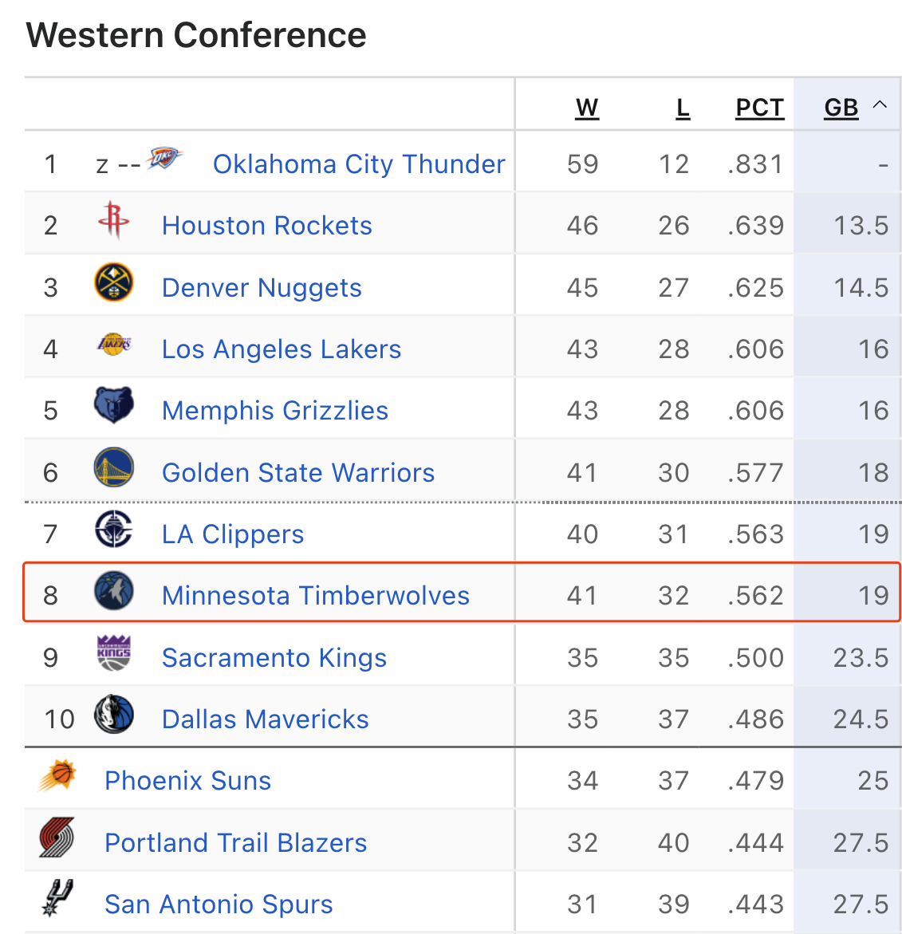Click the Golden State Warriors bridge logo
The height and width of the screenshot is (934, 902).
pyautogui.click(x=114, y=467)
